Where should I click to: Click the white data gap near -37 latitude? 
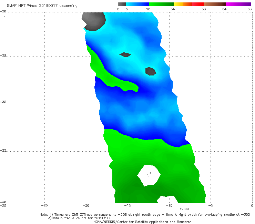pos(149,175)
